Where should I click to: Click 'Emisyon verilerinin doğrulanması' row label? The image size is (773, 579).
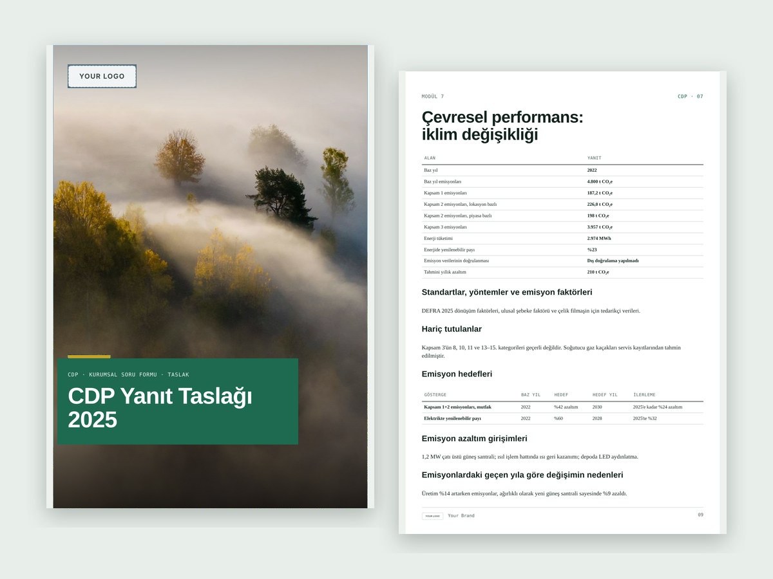[x=456, y=261]
